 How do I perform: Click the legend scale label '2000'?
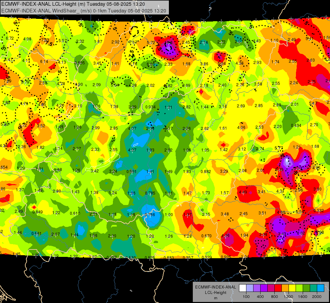(x=317, y=297)
